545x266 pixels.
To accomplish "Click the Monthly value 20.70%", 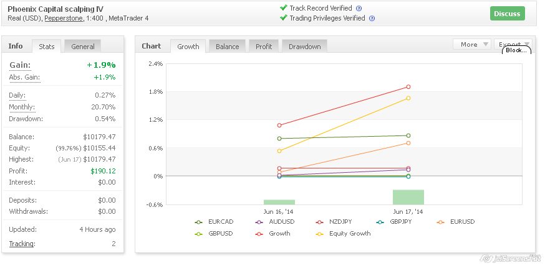I will point(104,107).
